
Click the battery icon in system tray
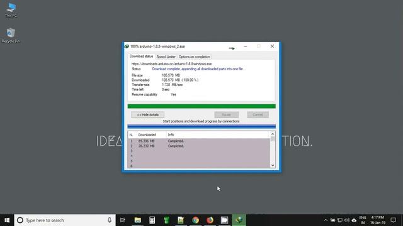[332, 220]
